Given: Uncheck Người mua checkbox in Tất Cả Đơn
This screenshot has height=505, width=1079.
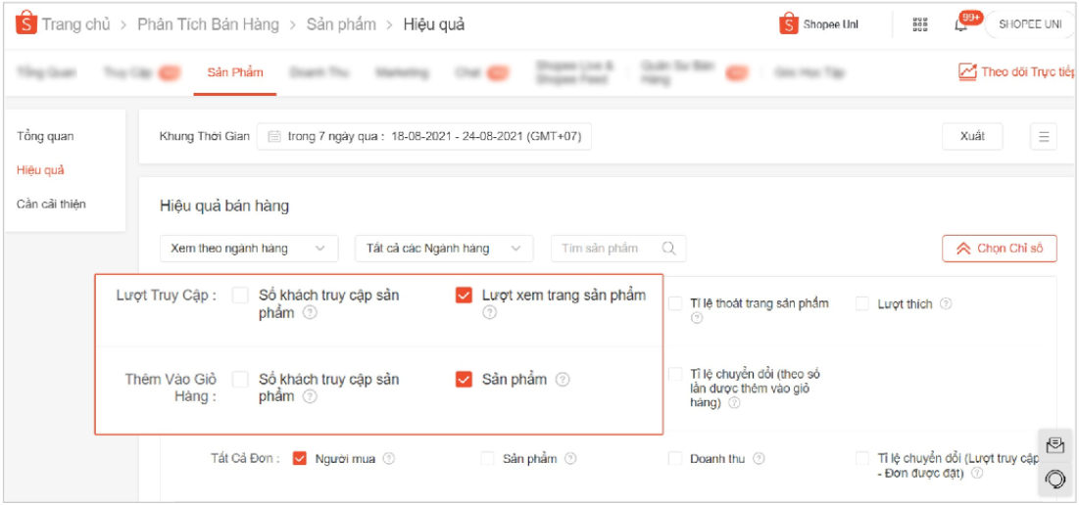Looking at the screenshot, I should 300,458.
